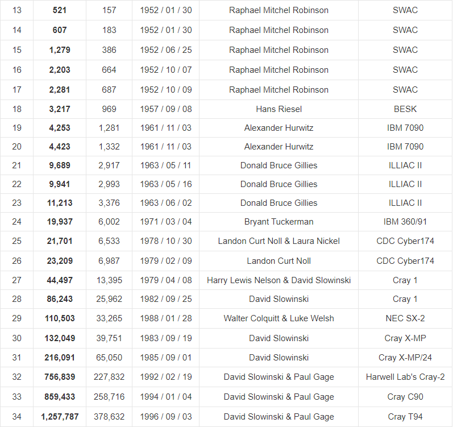453x427 pixels.
Task: Select Harwell Lab's Cray-2 cell
Action: point(405,377)
